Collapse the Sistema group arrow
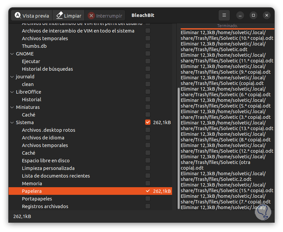The image size is (283, 232). tap(12, 122)
